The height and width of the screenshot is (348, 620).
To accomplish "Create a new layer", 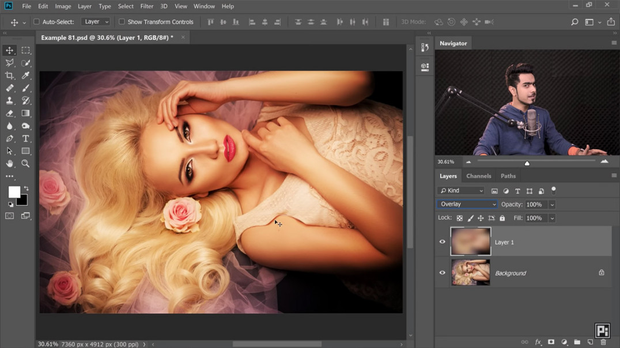I will pyautogui.click(x=591, y=342).
